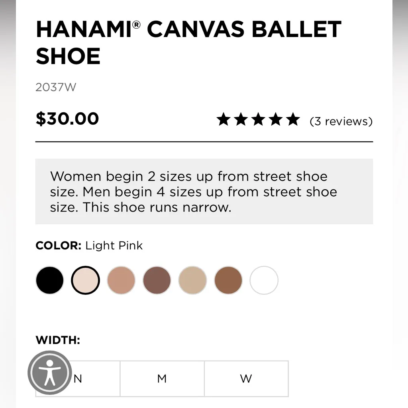Select the beige color swatch
Image resolution: width=408 pixels, height=408 pixels.
coord(192,280)
